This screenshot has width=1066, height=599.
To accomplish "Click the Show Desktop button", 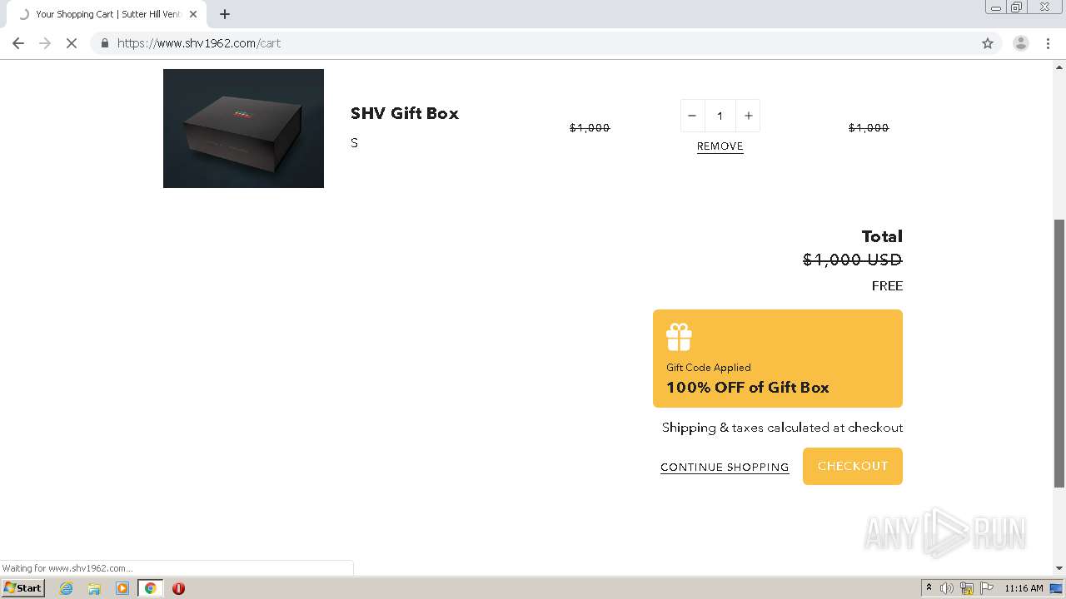I will pos(1057,588).
